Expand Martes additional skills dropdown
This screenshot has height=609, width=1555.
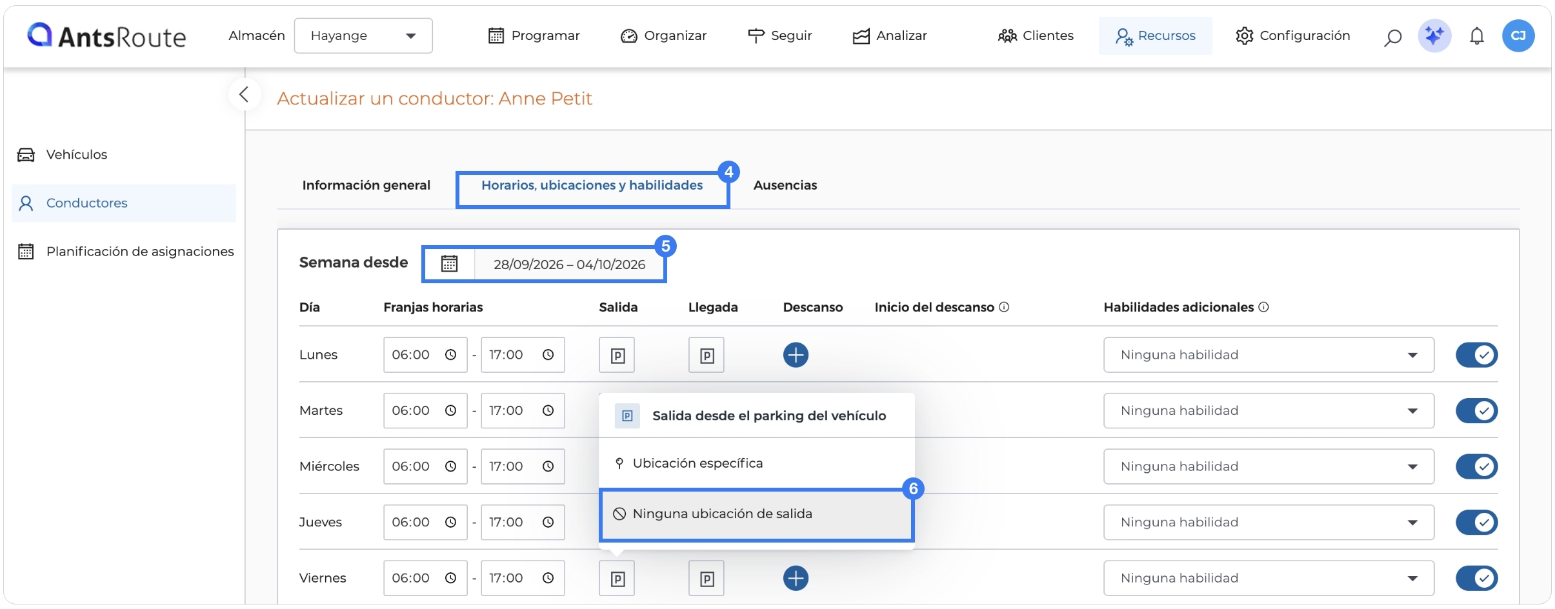1269,410
